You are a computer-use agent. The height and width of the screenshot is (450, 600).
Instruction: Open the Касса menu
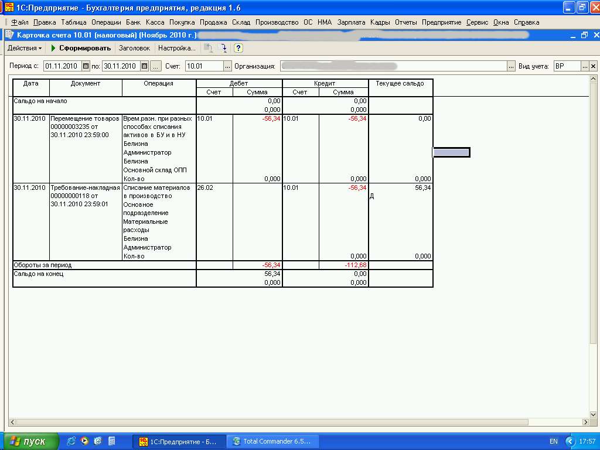[x=155, y=22]
